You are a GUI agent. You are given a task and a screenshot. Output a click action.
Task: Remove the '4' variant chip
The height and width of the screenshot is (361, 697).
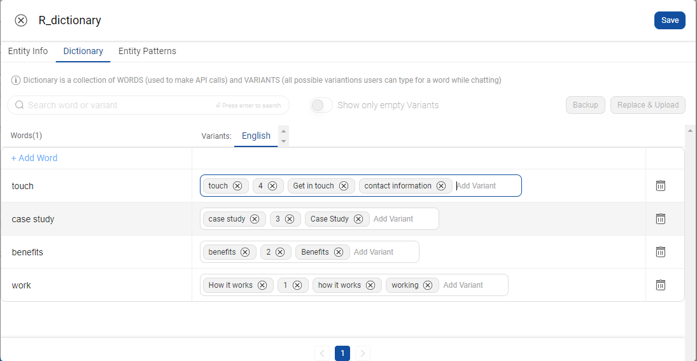point(272,186)
